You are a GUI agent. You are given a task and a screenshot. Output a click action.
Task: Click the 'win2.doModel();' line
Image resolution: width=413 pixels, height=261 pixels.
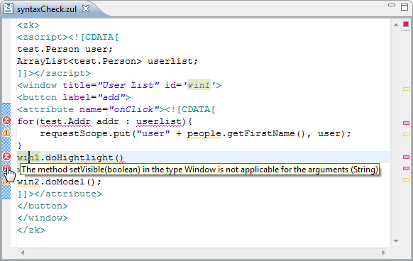[x=59, y=182]
